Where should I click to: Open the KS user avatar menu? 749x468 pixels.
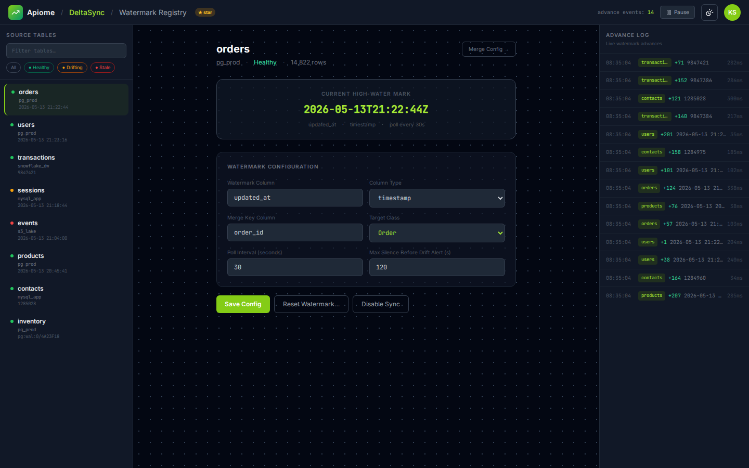coord(732,12)
